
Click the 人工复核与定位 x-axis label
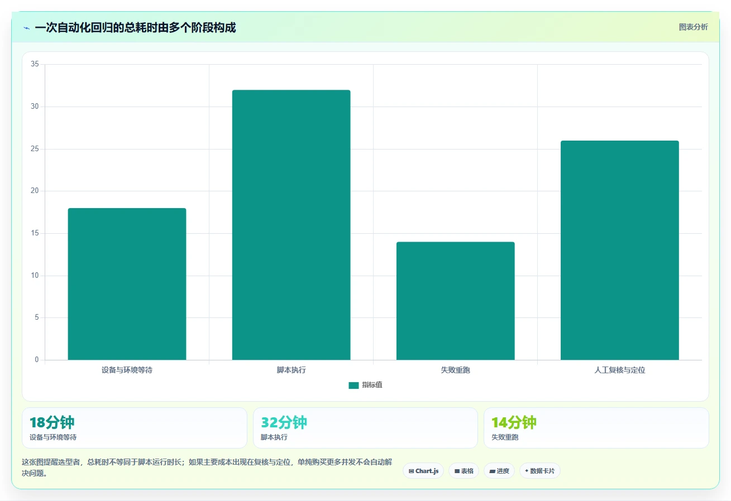619,370
